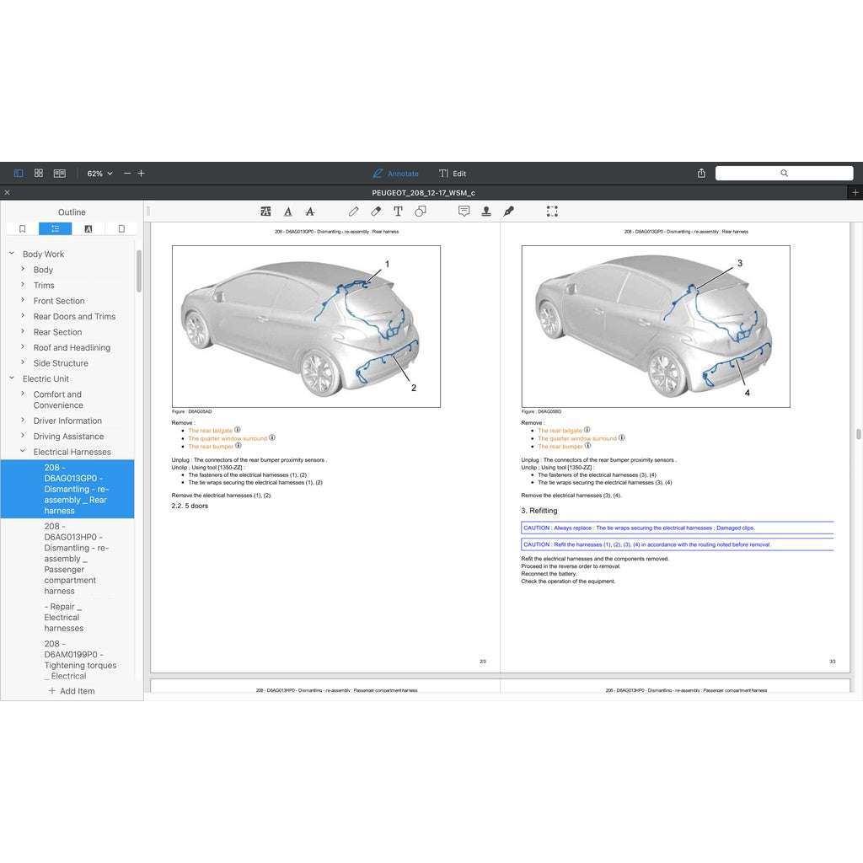
Task: Open the Text annotation tool
Action: click(398, 211)
